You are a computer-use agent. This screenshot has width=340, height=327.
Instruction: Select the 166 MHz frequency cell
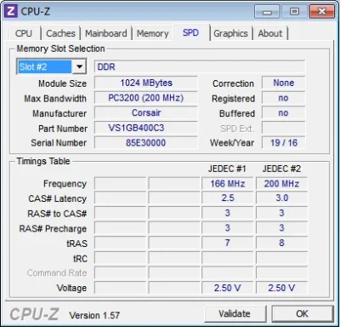coord(227,184)
